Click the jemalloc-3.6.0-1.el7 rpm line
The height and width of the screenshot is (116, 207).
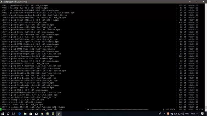coord(24,5)
